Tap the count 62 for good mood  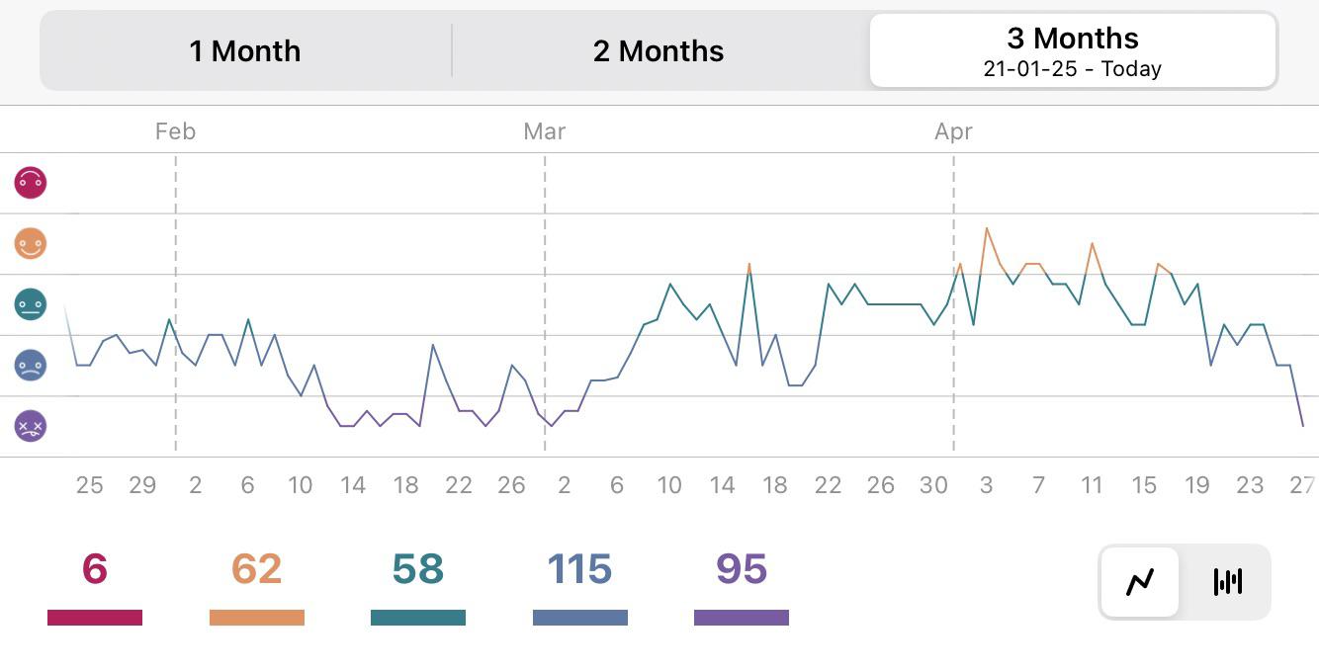[257, 569]
